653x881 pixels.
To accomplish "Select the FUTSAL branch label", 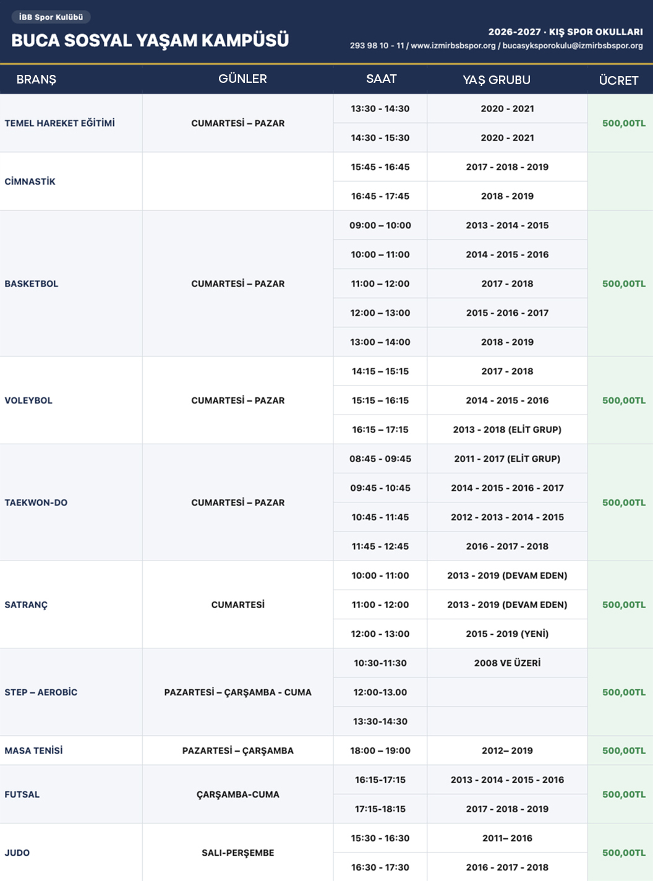I will [22, 794].
